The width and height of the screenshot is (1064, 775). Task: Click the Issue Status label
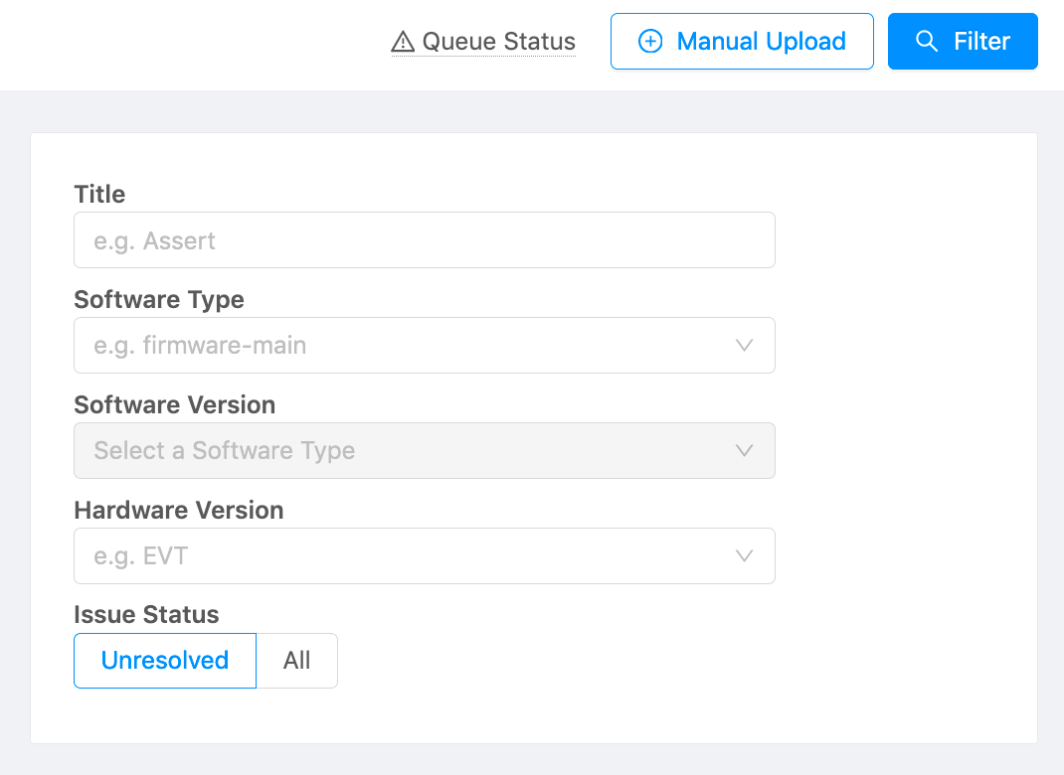coord(146,614)
